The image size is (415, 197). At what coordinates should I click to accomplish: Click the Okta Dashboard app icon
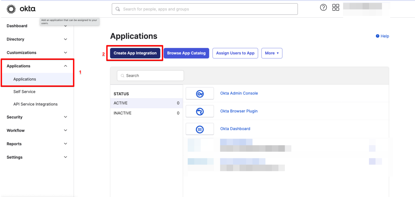(200, 129)
